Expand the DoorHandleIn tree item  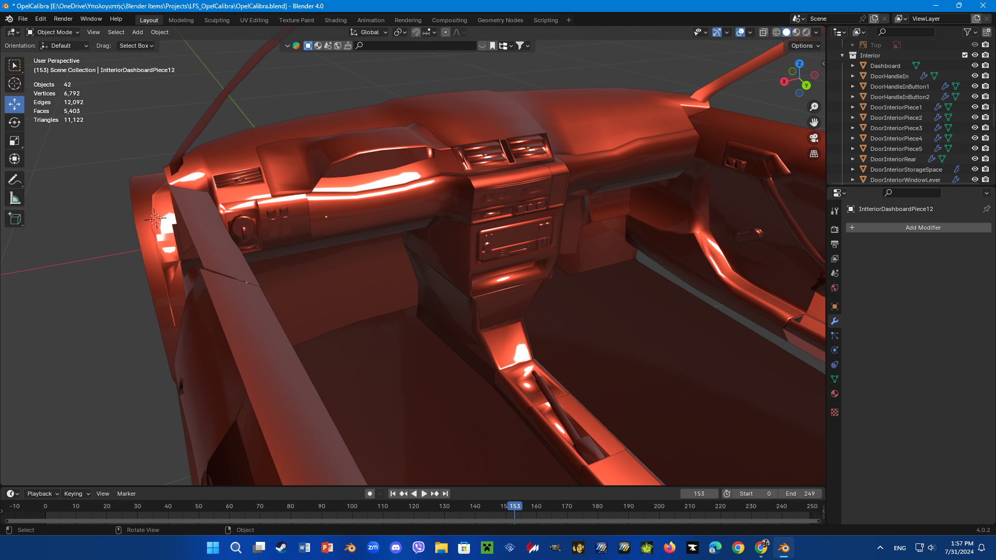(852, 76)
